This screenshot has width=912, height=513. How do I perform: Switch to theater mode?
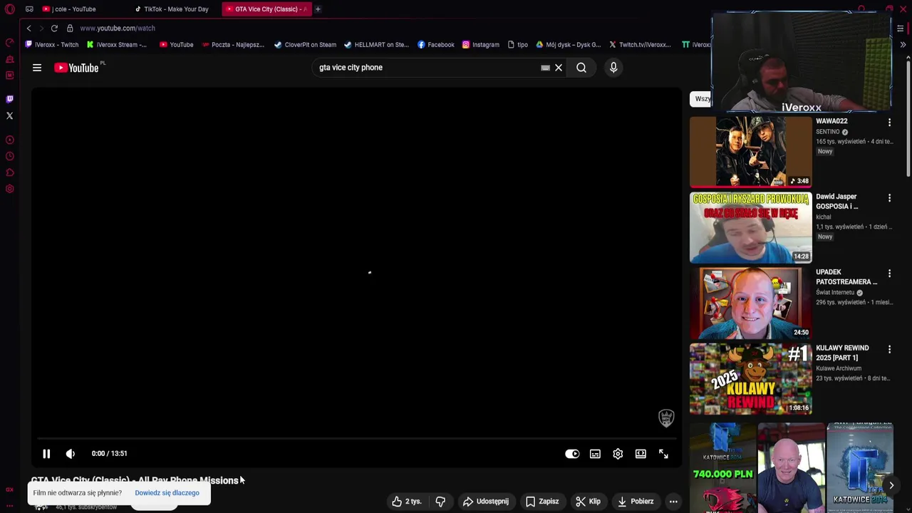click(641, 454)
